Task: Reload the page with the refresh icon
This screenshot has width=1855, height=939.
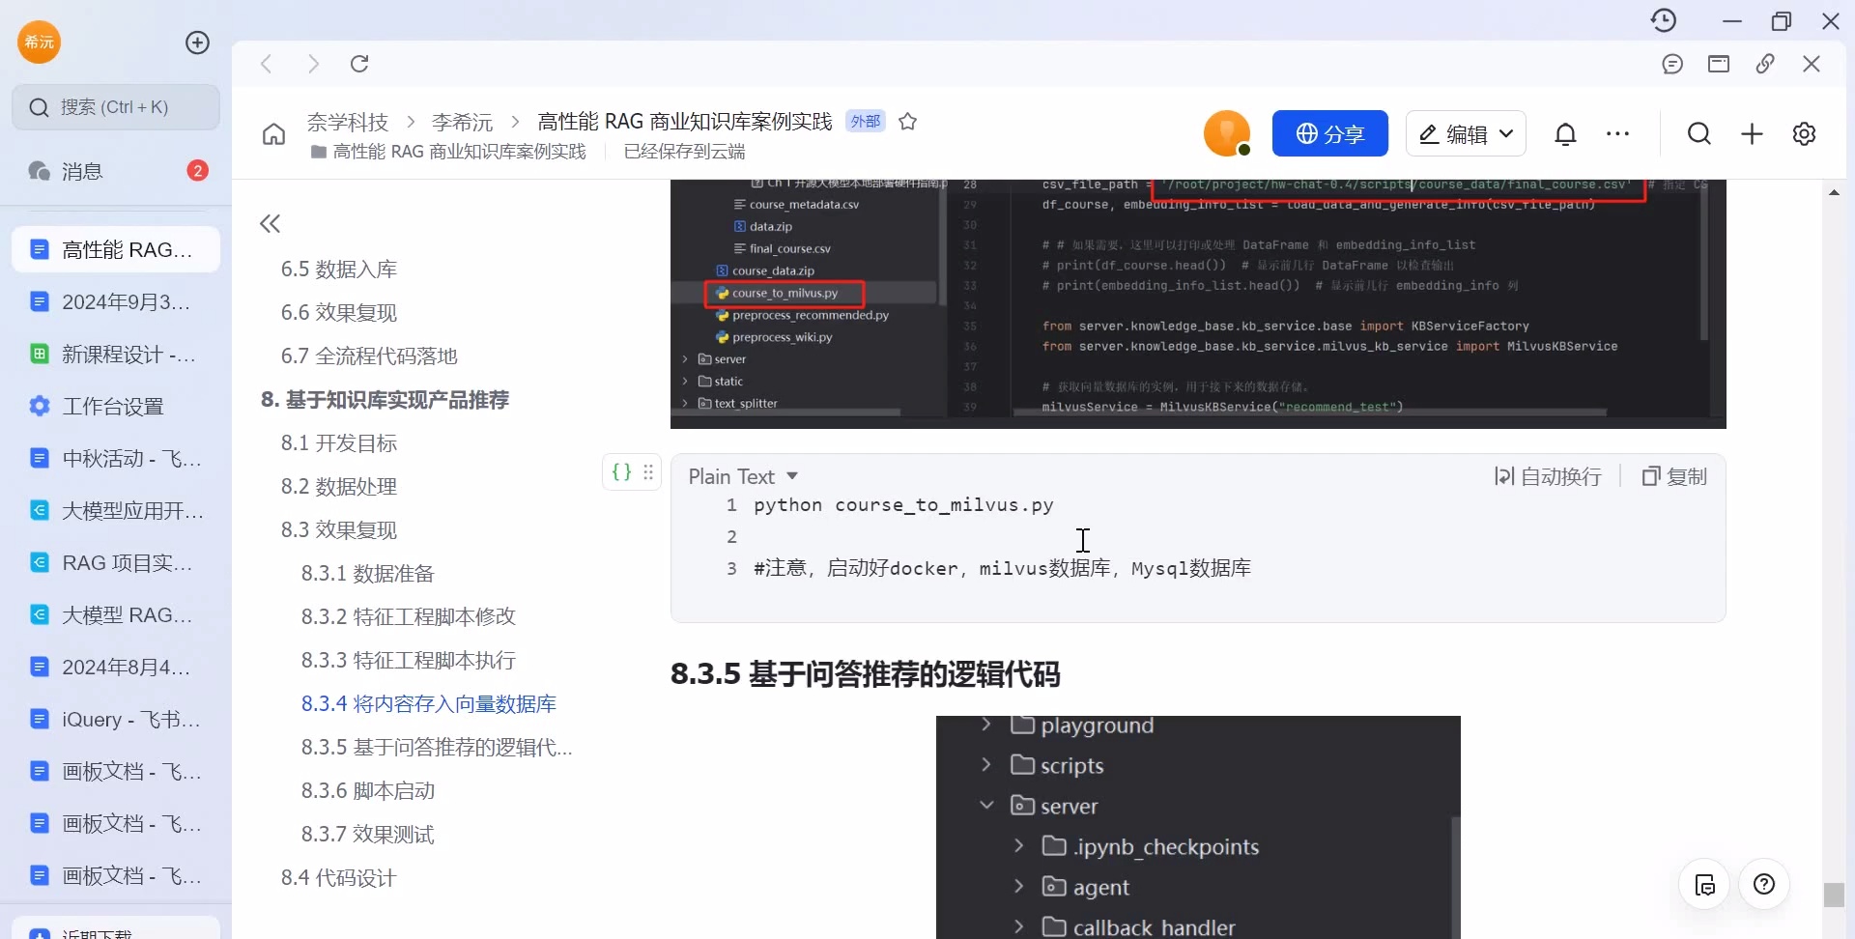Action: point(358,64)
